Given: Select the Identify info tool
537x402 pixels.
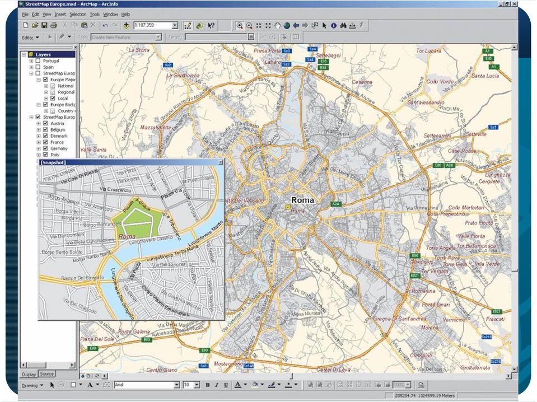Looking at the screenshot, I should [334, 25].
